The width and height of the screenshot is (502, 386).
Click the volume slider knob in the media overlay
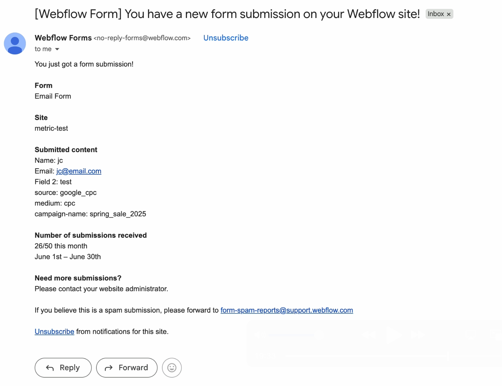(319, 335)
